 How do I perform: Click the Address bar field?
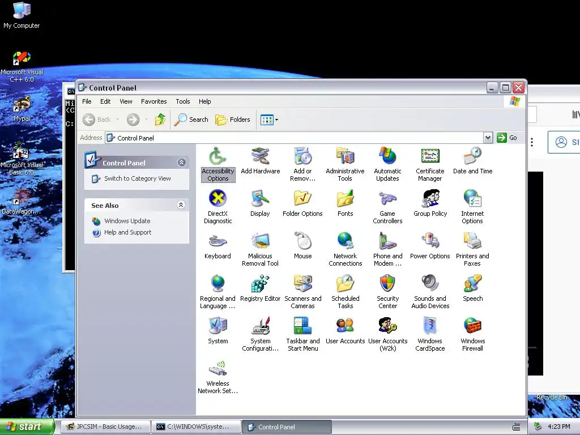295,138
